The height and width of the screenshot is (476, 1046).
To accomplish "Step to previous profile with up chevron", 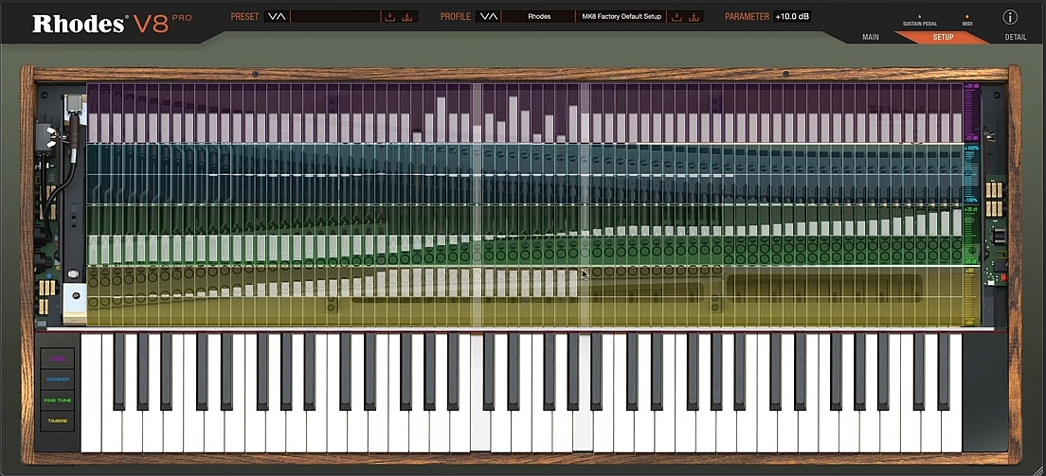I will pos(494,17).
